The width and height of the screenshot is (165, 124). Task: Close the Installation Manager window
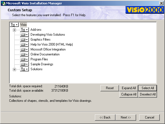tap(161, 3)
